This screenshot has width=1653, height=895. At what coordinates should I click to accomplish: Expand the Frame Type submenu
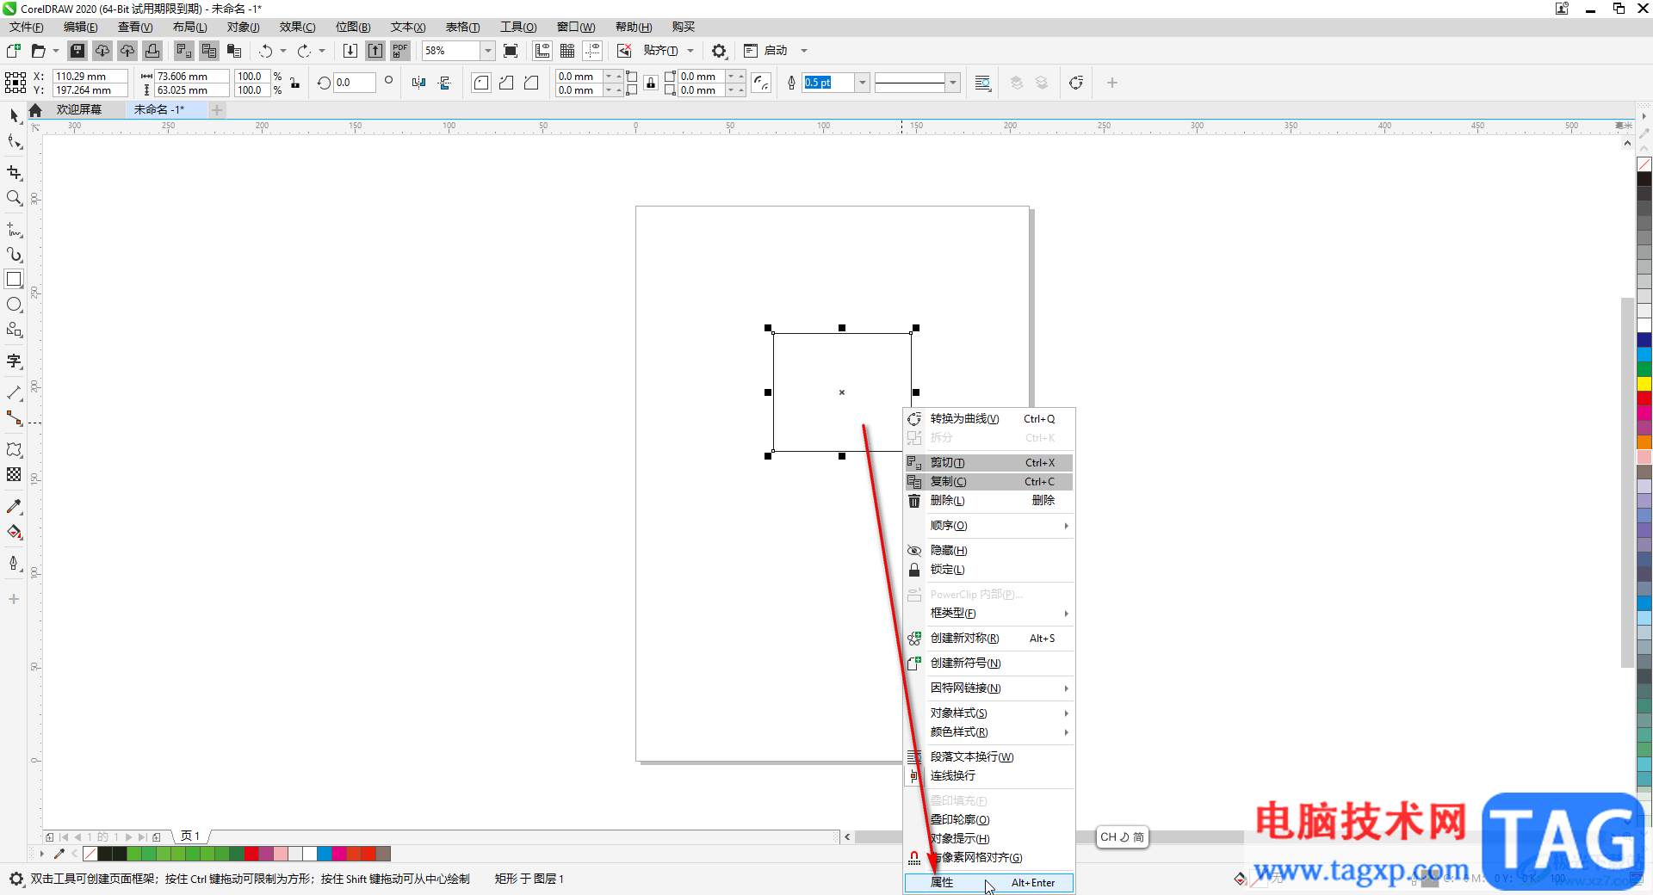point(988,614)
